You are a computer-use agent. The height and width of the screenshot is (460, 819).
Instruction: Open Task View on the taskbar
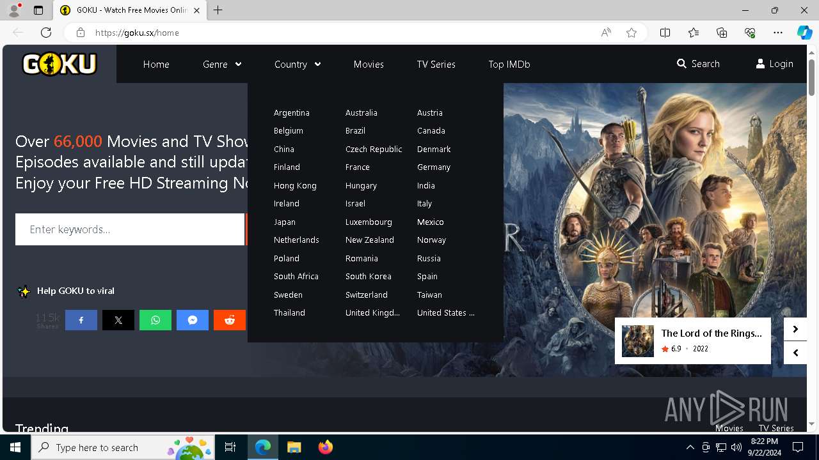(230, 447)
